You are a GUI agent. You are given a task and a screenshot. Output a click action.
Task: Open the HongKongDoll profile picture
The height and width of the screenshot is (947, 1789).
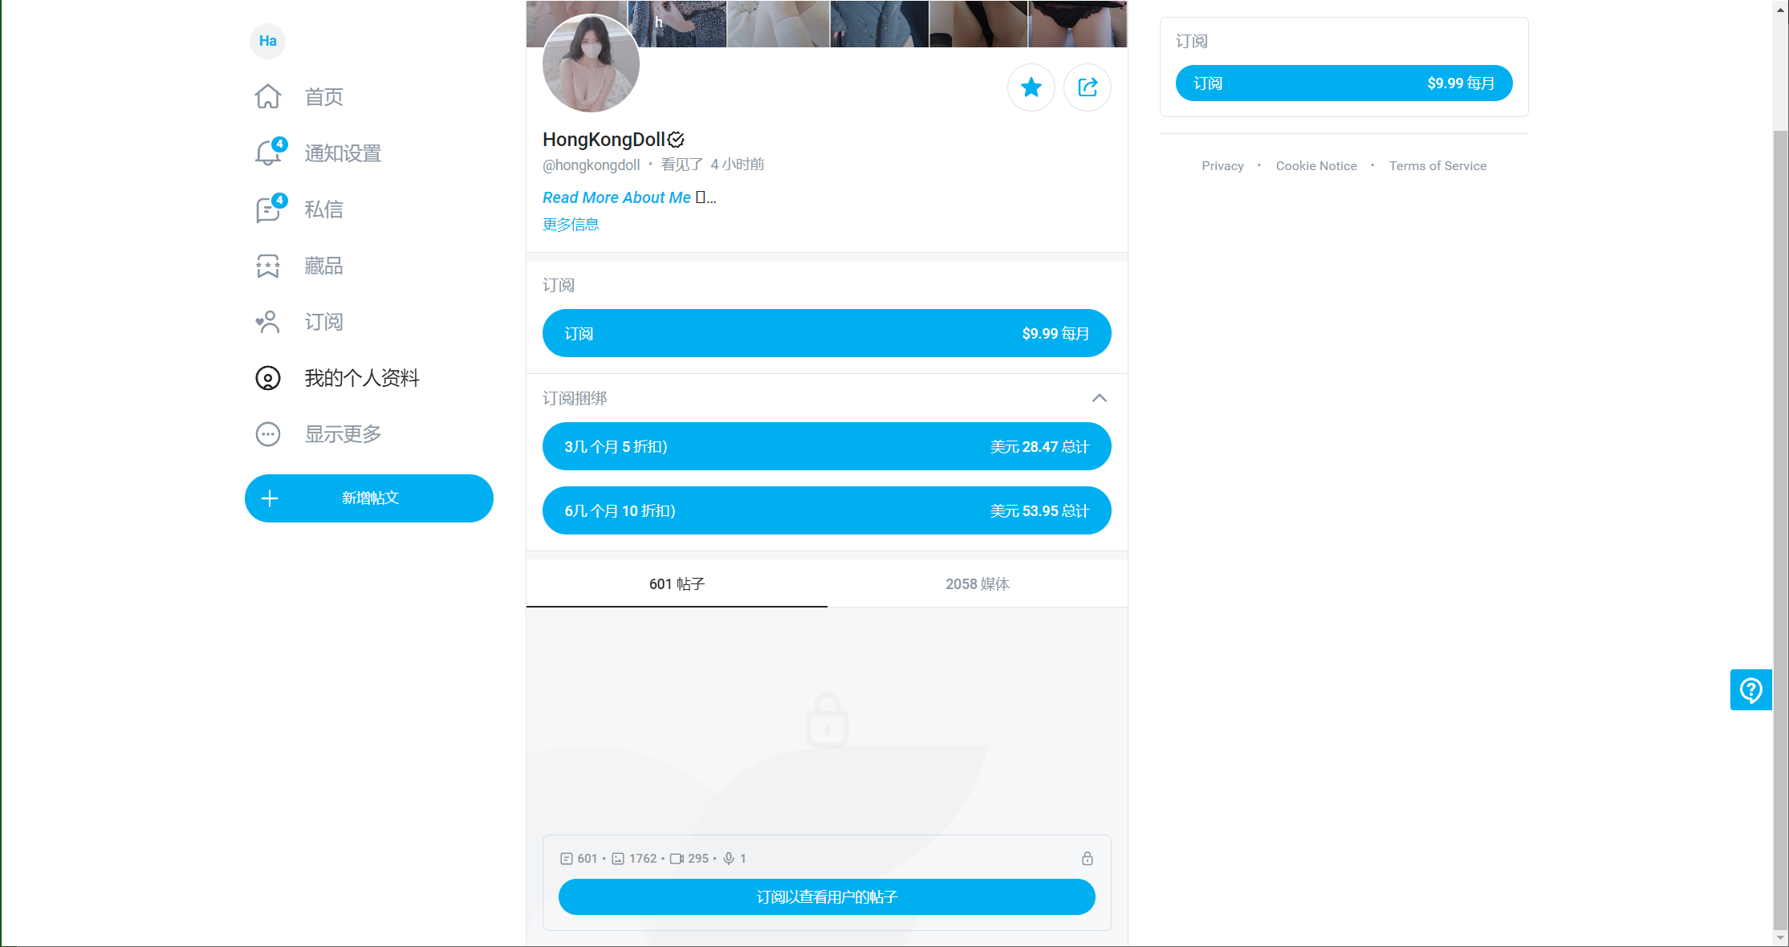point(591,64)
